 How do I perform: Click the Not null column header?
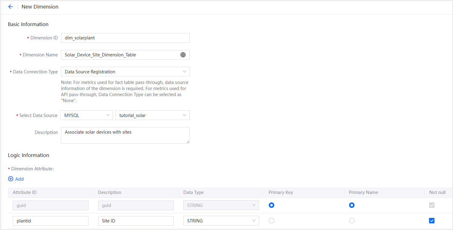(437, 192)
